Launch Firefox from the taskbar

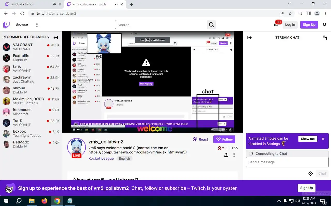coord(44,201)
